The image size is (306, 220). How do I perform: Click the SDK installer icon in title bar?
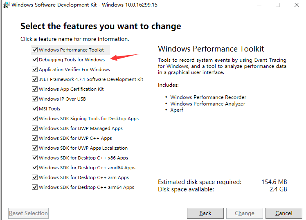click(6, 5)
